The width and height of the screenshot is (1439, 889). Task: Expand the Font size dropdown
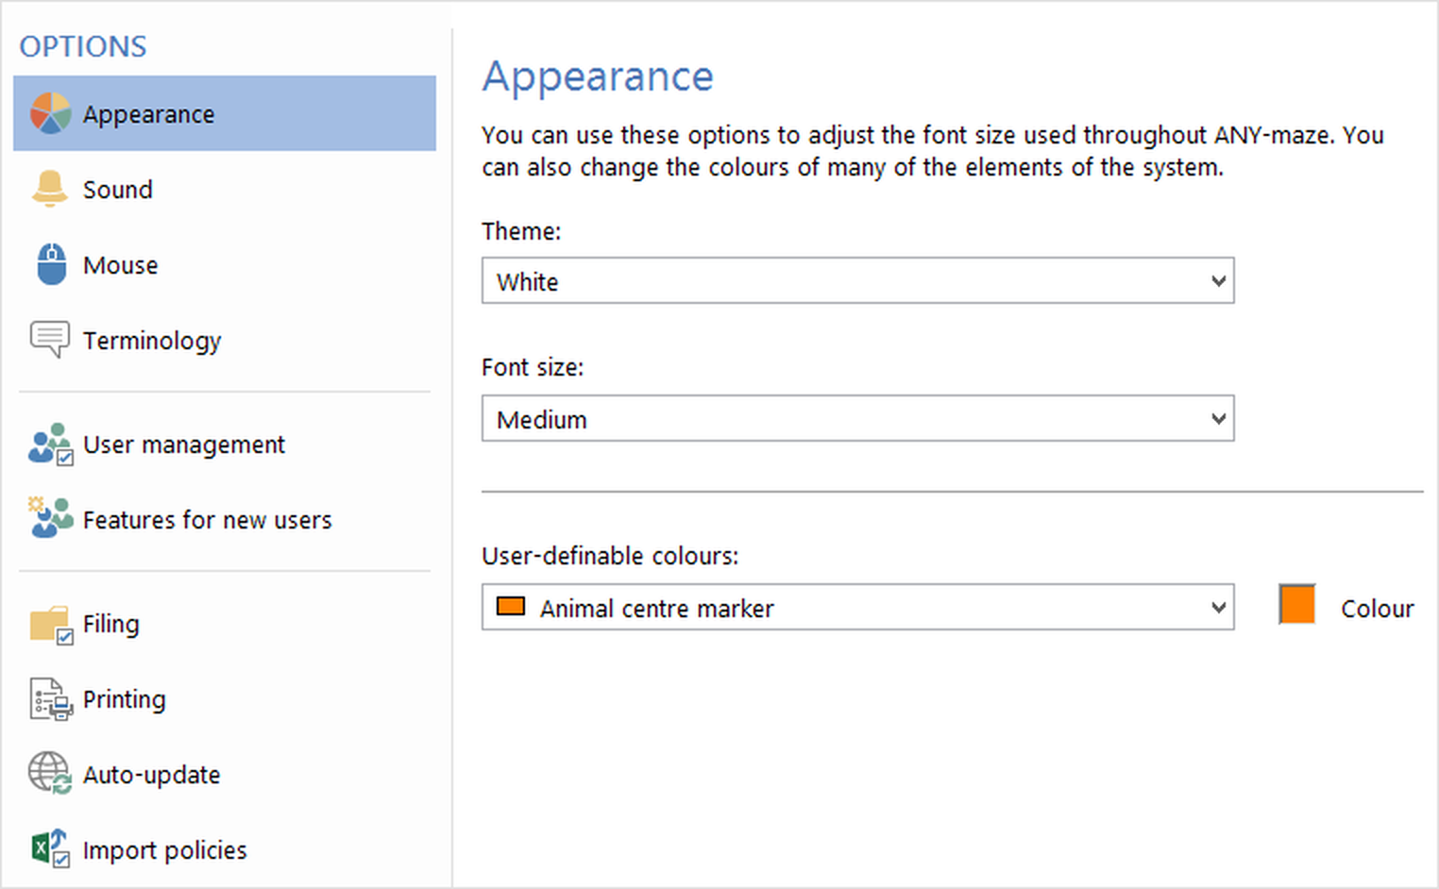(857, 419)
